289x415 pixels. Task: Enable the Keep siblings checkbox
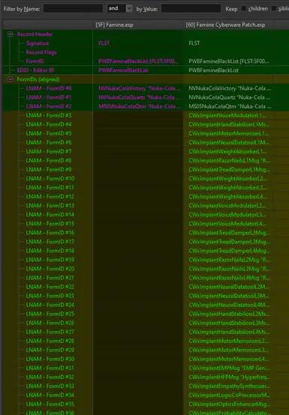click(274, 9)
